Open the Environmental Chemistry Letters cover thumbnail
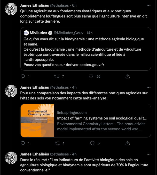 pos(37,121)
